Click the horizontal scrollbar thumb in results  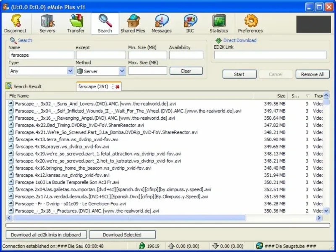point(129,218)
